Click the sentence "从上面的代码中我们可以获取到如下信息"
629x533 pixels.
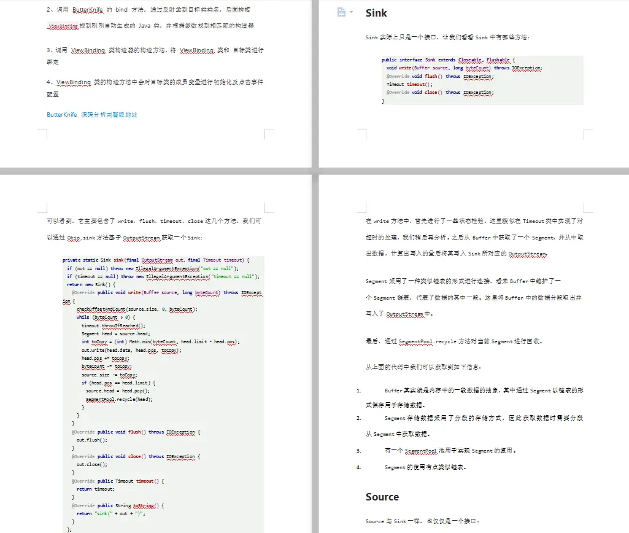click(x=423, y=367)
